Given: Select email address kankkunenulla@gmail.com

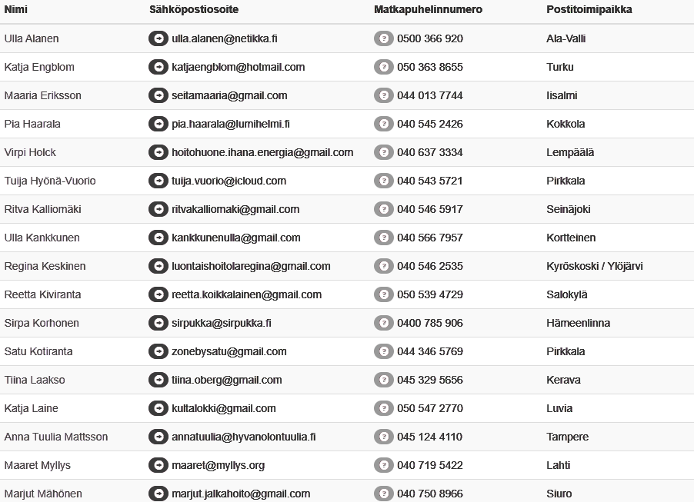Looking at the screenshot, I should coord(235,238).
